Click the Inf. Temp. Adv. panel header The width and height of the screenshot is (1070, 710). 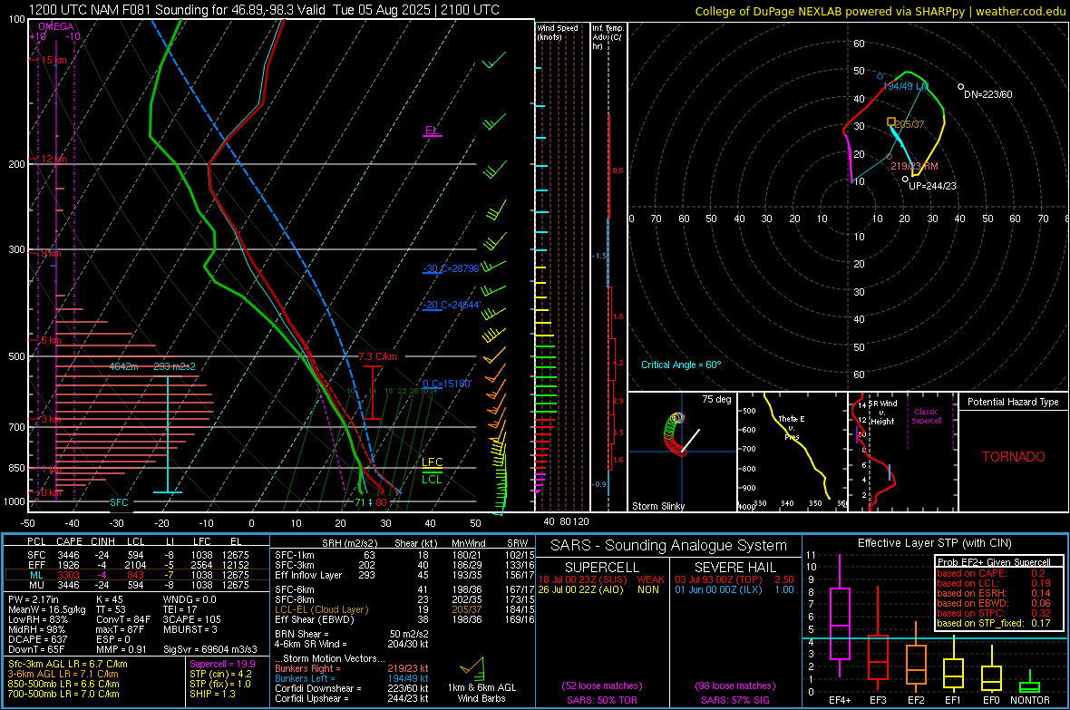pyautogui.click(x=608, y=37)
